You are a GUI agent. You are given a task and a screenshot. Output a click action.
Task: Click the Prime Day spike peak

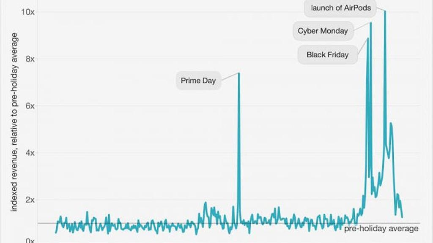[x=239, y=73]
